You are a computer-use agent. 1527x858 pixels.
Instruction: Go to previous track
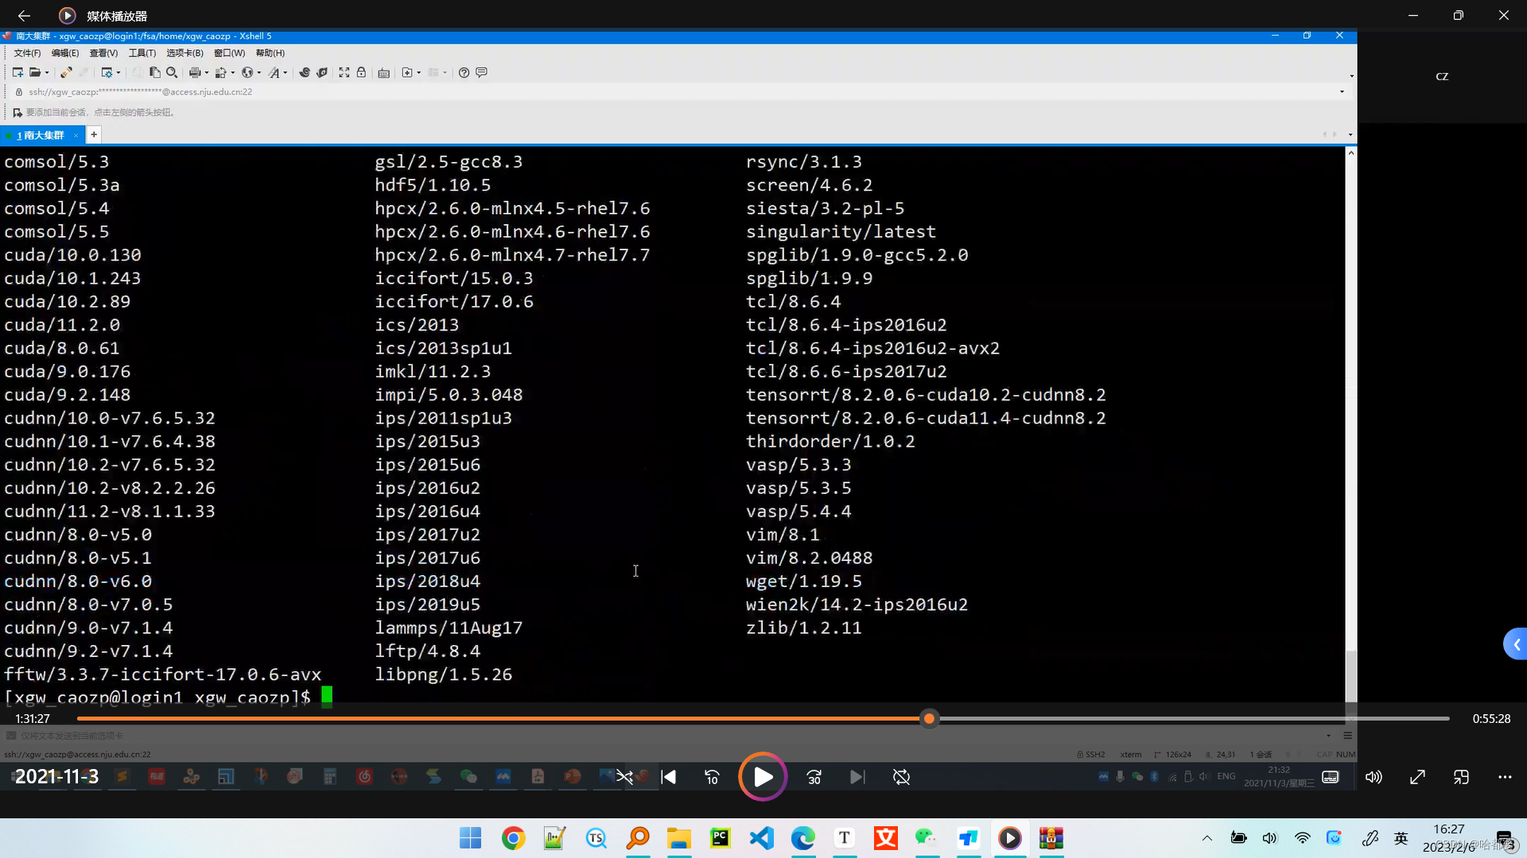[669, 777]
